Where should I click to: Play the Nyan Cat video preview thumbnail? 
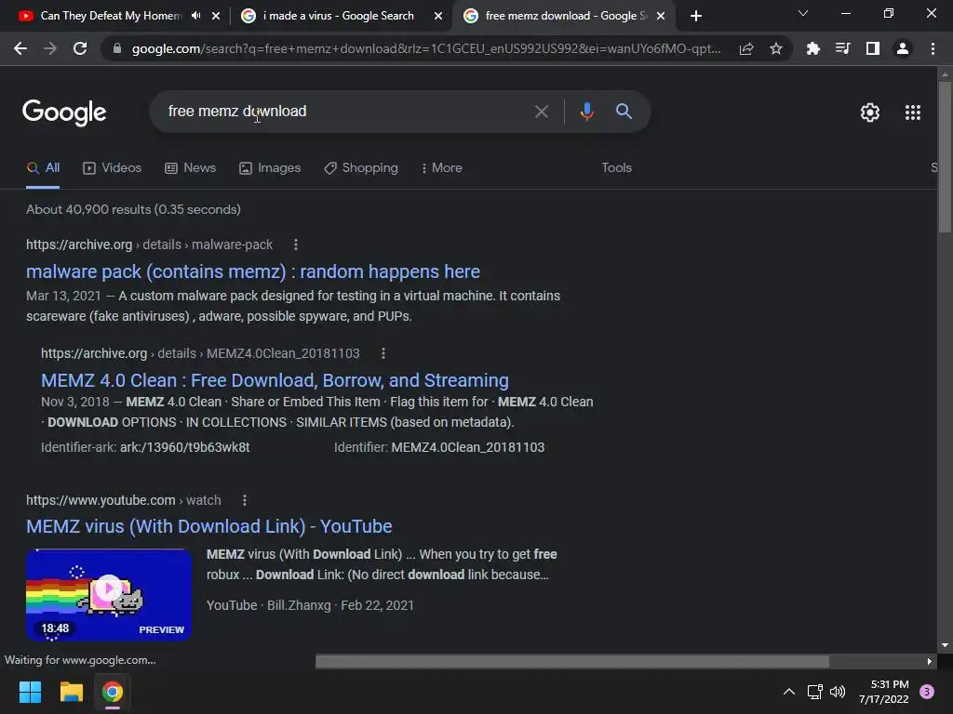pyautogui.click(x=109, y=595)
